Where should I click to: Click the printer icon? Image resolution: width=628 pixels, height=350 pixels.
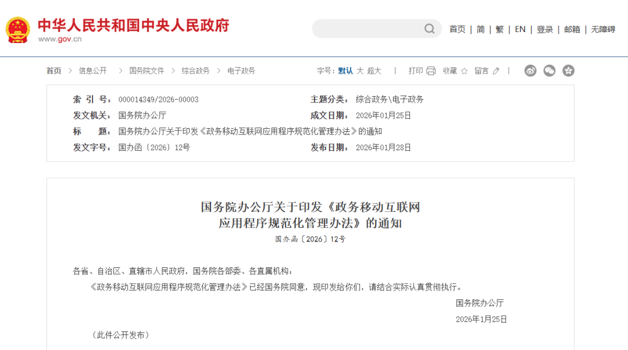pos(431,71)
